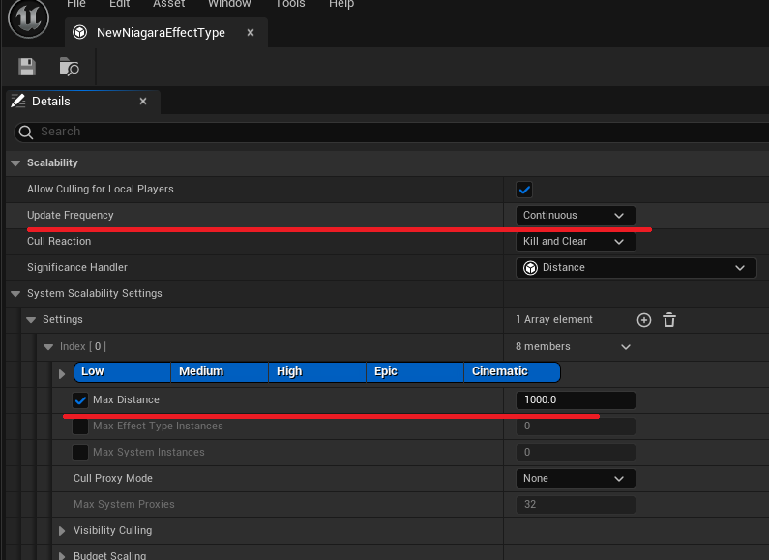Expand the quality levels row arrow
The width and height of the screenshot is (769, 560).
(62, 374)
